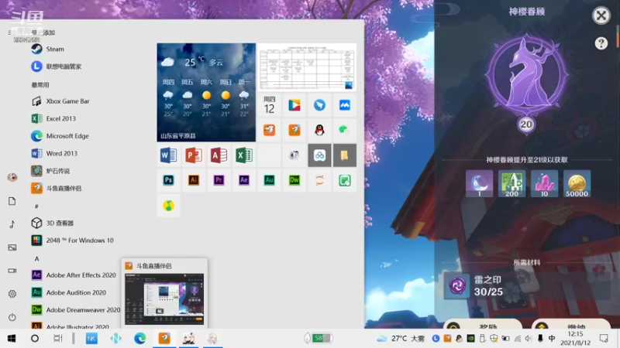Close the 神樱眷顾 game panel
The image size is (620, 348).
tap(601, 15)
